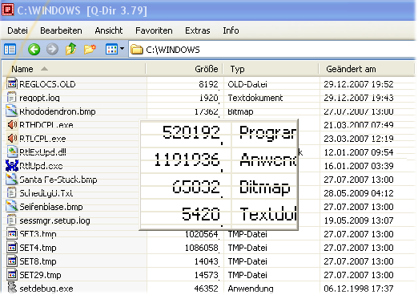Image resolution: width=418 pixels, height=295 pixels.
Task: Select the Santa Fe-Stuck.bmp file icon
Action: (x=12, y=179)
